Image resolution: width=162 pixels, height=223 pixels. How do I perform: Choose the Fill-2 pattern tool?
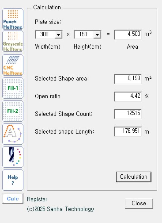(x=13, y=111)
